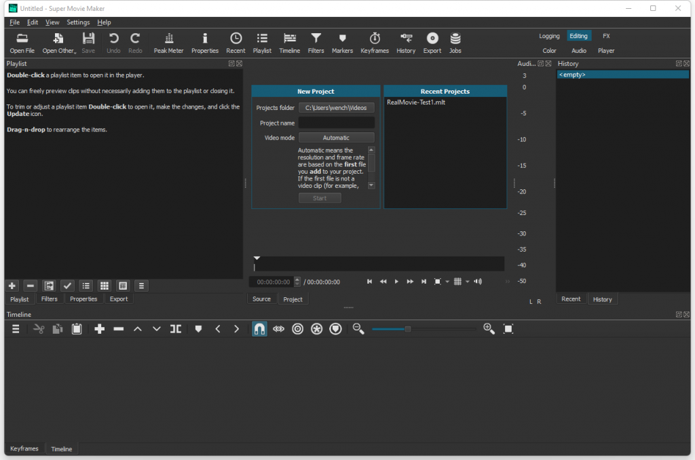The width and height of the screenshot is (695, 460).
Task: Click the Projects folder path button
Action: (x=336, y=108)
